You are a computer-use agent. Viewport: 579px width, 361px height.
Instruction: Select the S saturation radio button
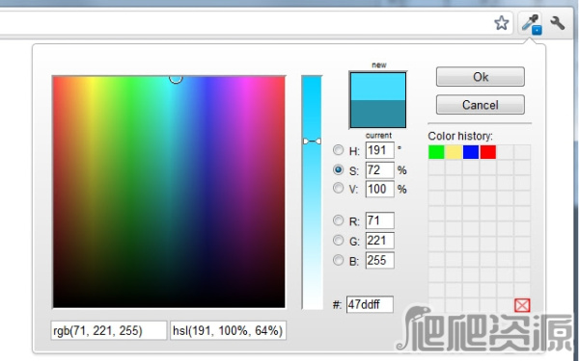pos(338,169)
